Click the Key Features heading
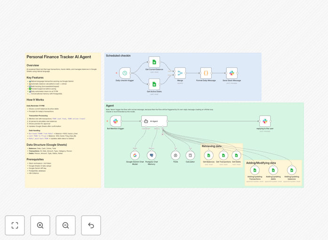 35,77
